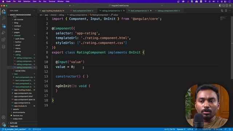Open the Run and Debug view

pyautogui.click(x=3, y=32)
